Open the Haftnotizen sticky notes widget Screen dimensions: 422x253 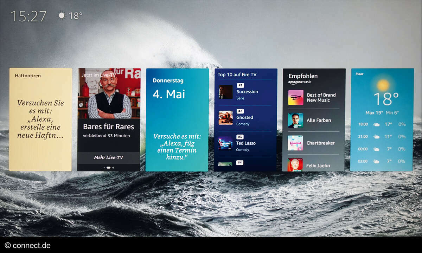40,119
